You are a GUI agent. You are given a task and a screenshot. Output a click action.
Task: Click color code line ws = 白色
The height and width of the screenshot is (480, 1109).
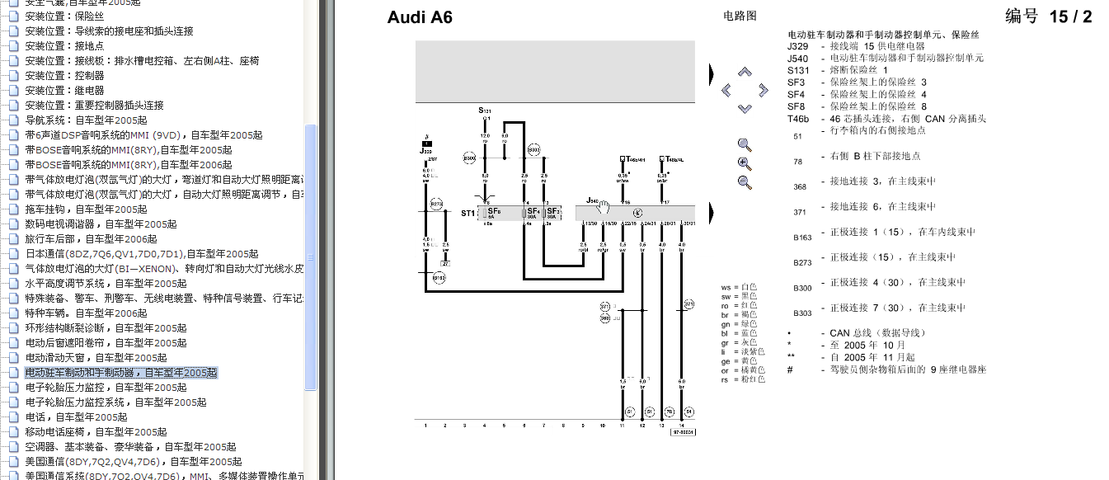tap(739, 287)
